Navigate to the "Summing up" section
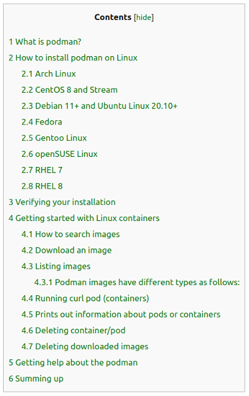Image resolution: width=249 pixels, height=396 pixels. [x=36, y=379]
